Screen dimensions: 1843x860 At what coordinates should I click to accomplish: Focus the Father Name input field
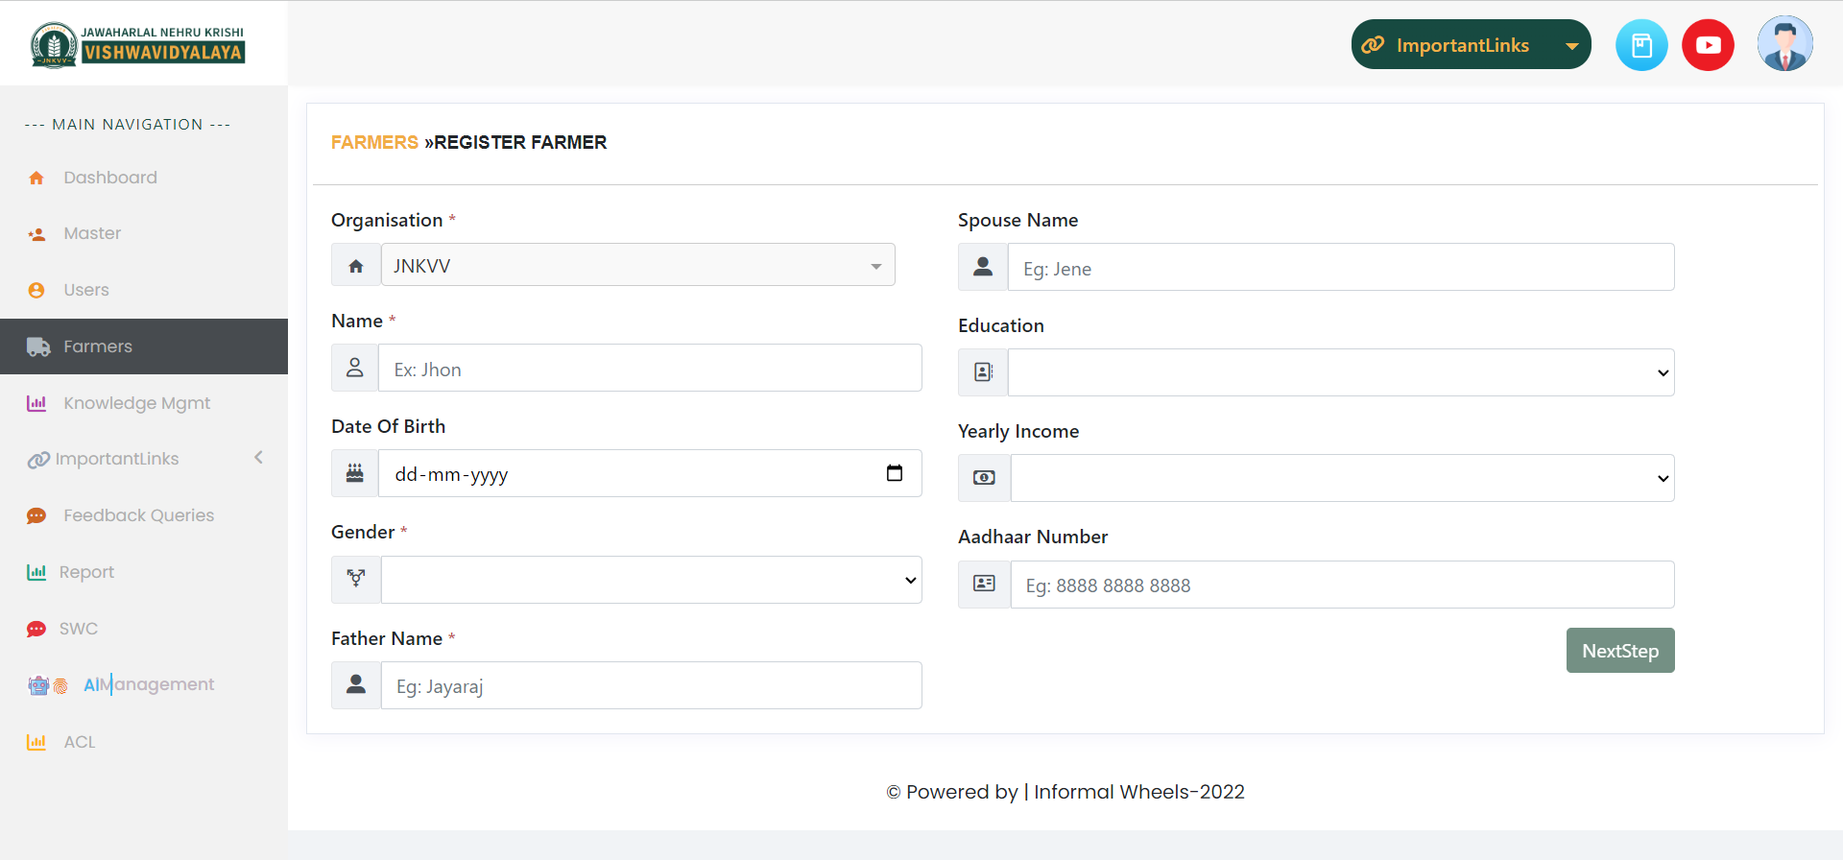(x=651, y=685)
